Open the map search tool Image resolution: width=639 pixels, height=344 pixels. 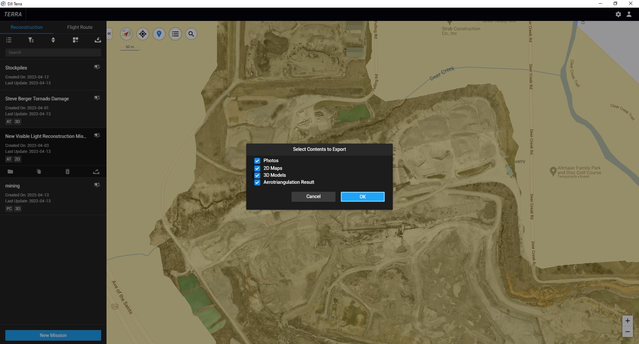(191, 34)
